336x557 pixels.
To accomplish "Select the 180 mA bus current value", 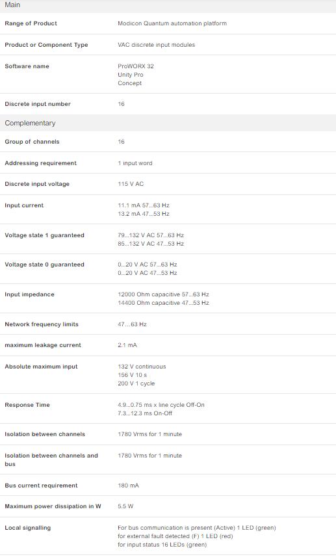I will click(x=128, y=486).
